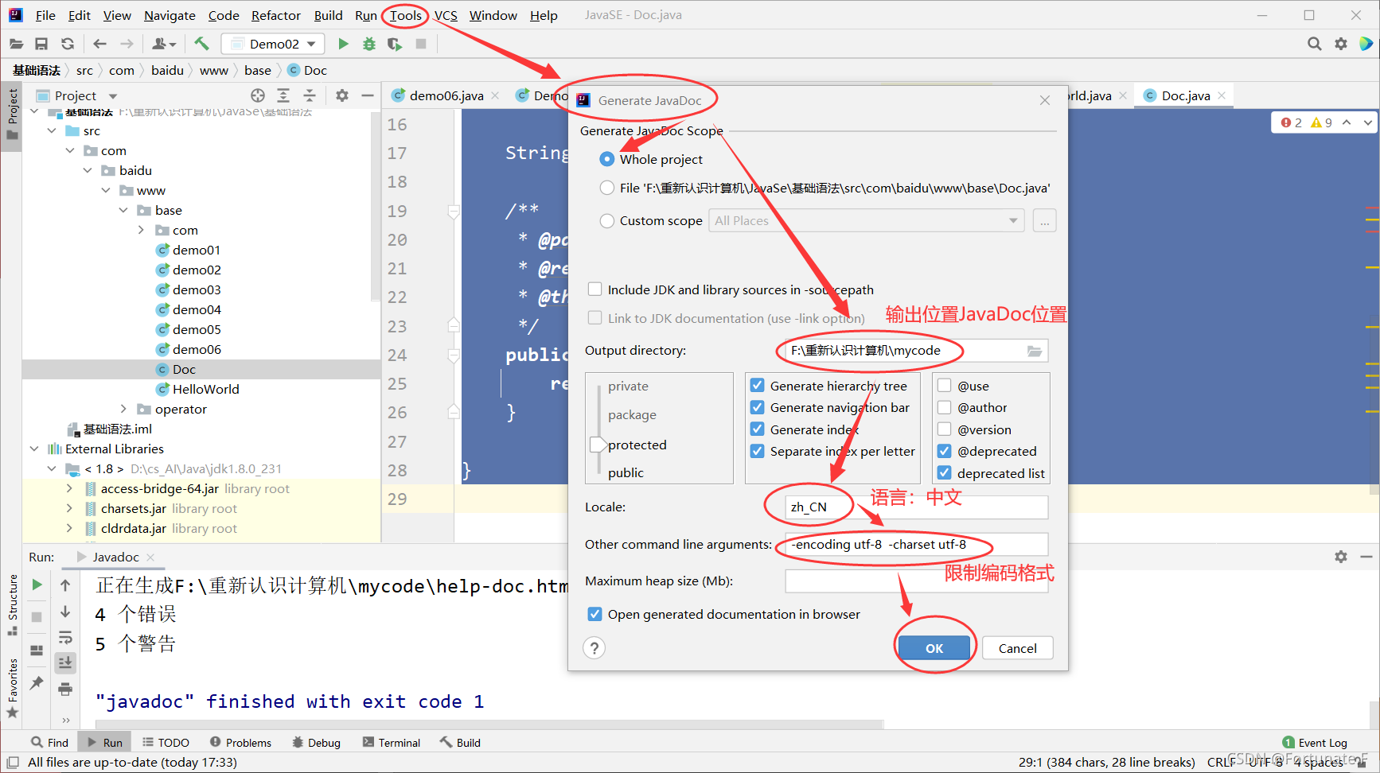Start debugging with the bug icon
Screen dimensions: 1380x773
click(x=368, y=44)
